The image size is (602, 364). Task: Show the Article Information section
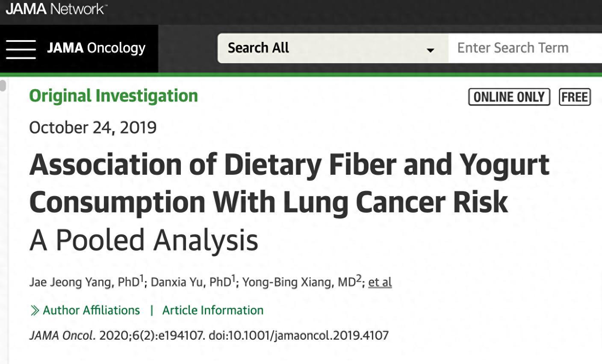click(212, 310)
